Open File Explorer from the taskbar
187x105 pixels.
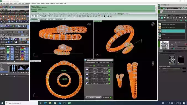(50, 103)
